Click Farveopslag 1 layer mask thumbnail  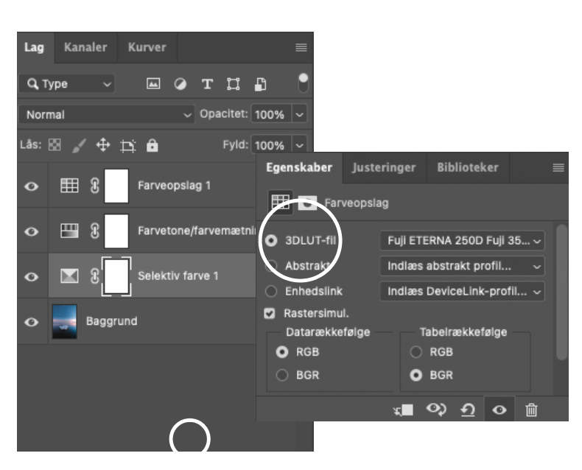(x=116, y=186)
